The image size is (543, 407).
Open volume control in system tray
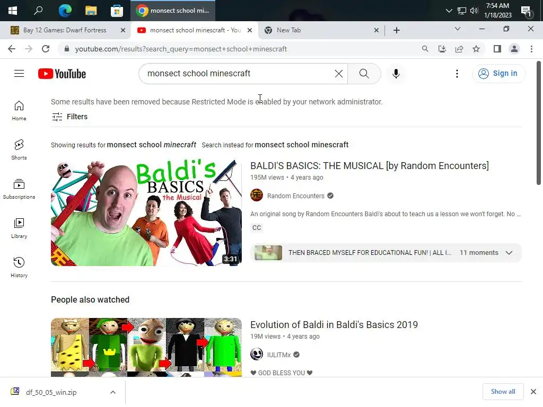pyautogui.click(x=474, y=11)
